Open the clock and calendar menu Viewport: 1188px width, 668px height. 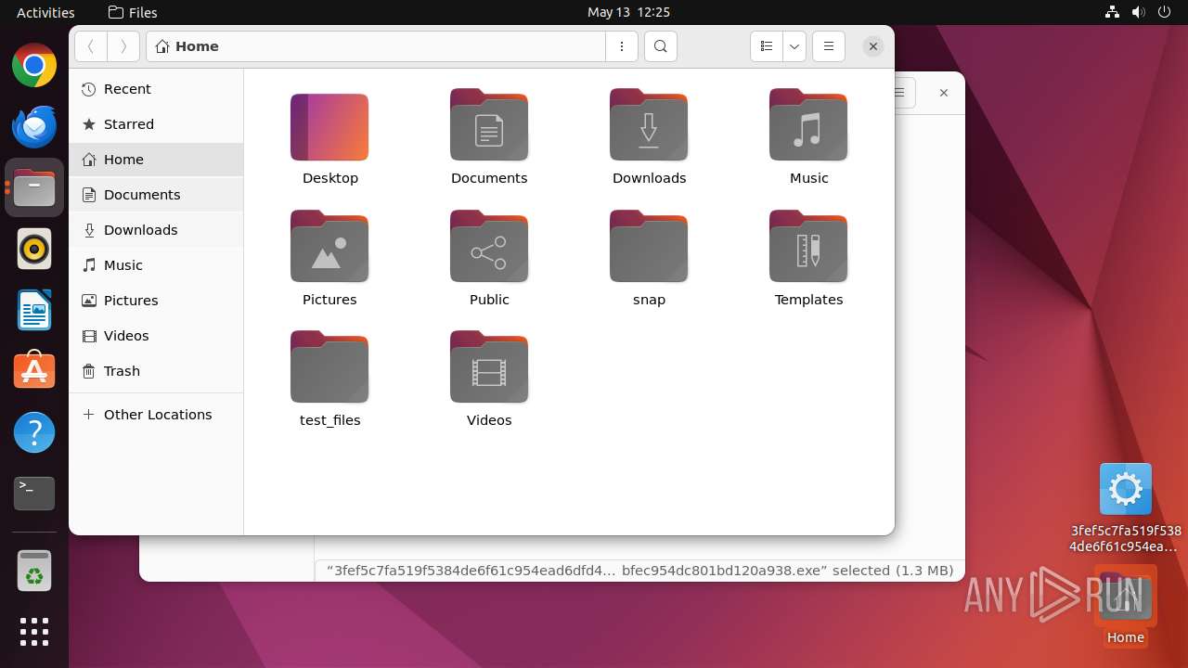(628, 12)
